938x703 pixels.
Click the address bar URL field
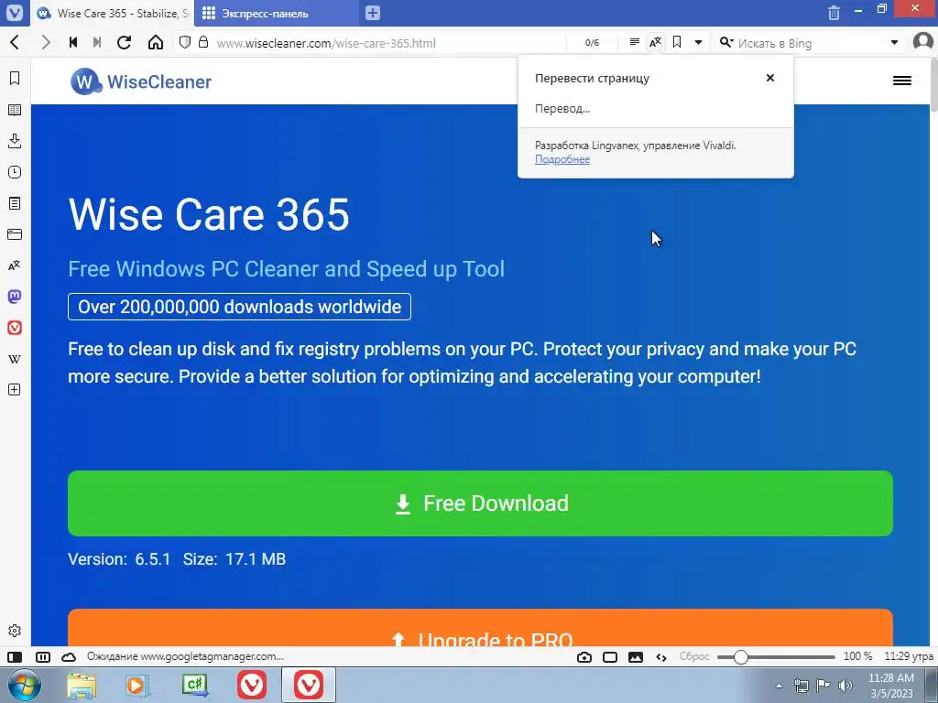[x=388, y=43]
